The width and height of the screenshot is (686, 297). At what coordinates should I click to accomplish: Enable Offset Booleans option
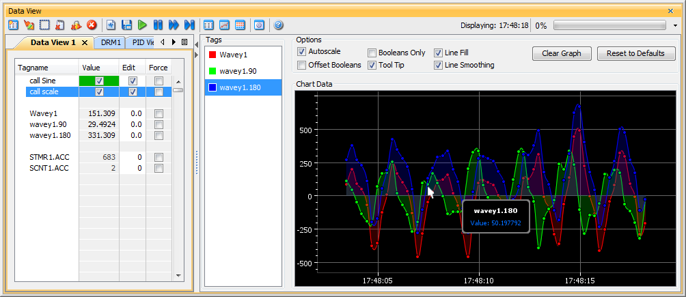302,65
